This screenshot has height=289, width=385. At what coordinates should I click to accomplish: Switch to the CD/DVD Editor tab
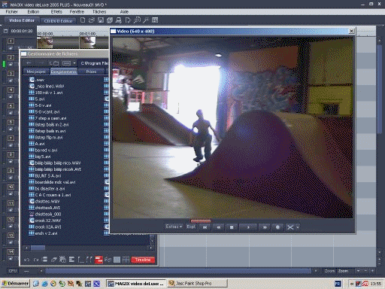[58, 21]
